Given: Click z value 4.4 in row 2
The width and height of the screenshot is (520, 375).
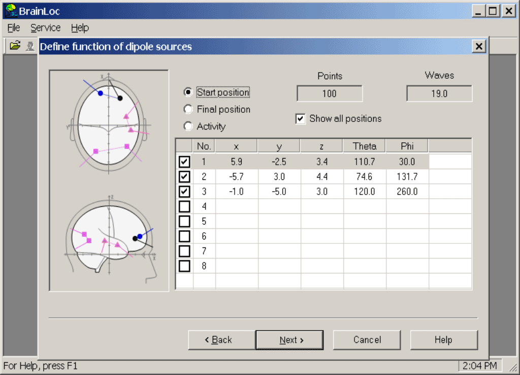Looking at the screenshot, I should pos(321,176).
